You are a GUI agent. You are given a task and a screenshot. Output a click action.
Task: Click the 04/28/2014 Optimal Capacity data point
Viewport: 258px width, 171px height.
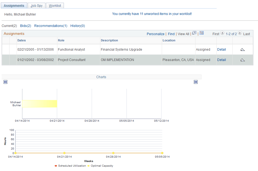coord(113,153)
